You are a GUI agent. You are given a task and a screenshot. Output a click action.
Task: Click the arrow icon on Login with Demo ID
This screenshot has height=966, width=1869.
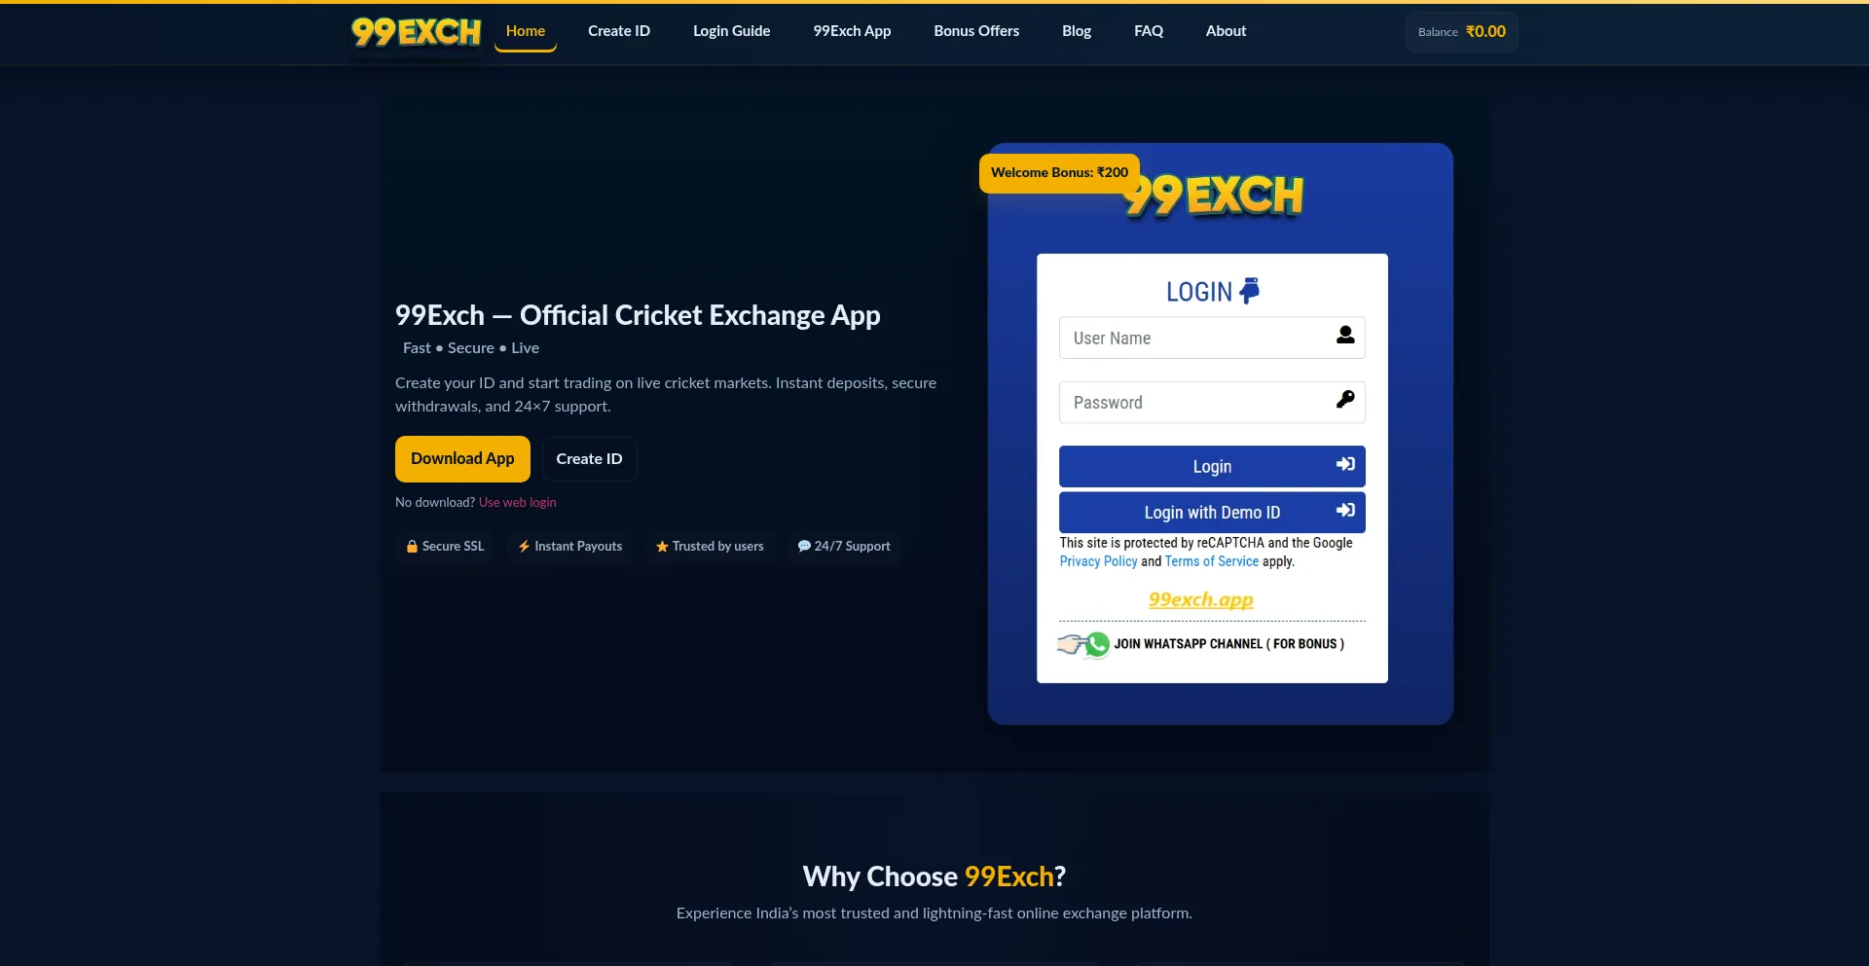pos(1345,510)
